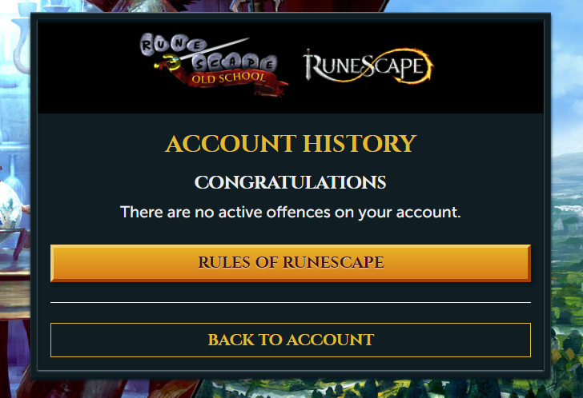Click the red character artwork above panel
The width and height of the screenshot is (583, 398).
coord(260,6)
